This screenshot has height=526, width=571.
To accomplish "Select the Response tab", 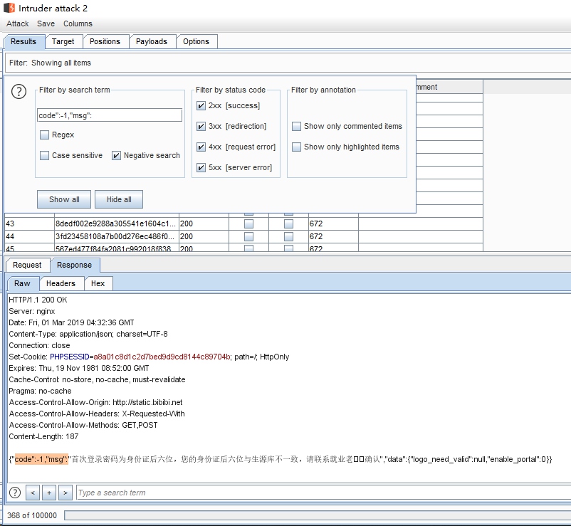I will 74,265.
